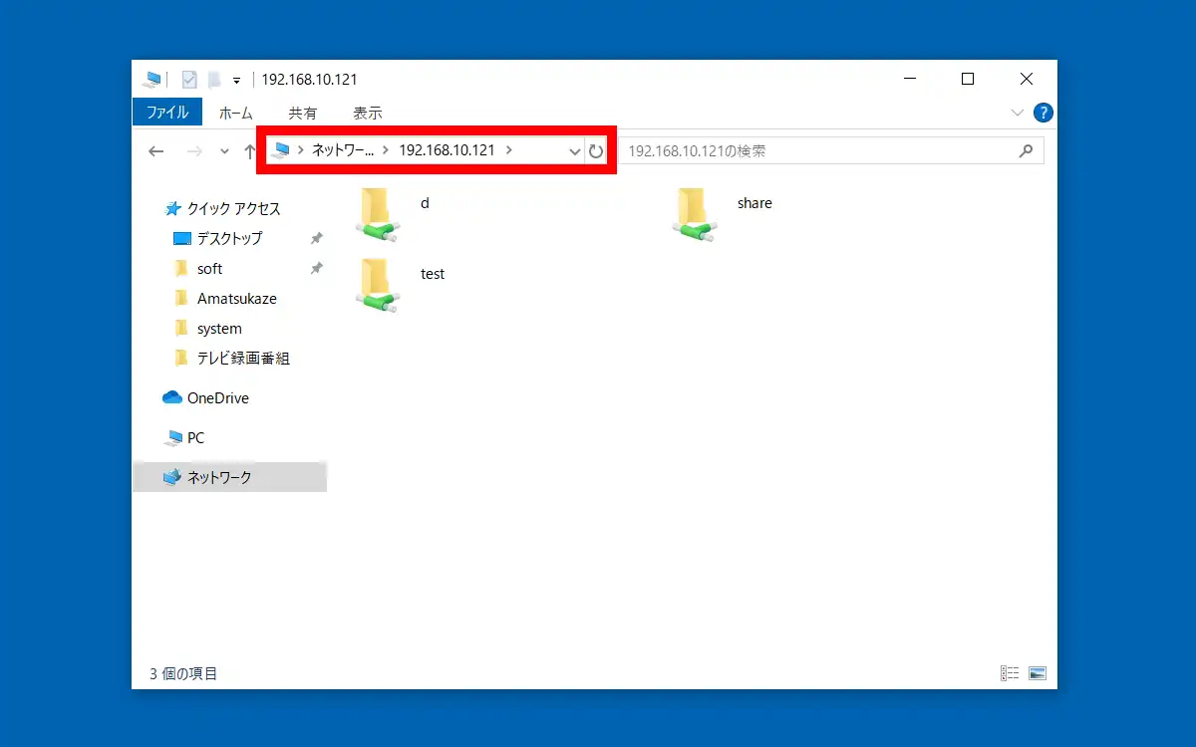This screenshot has width=1196, height=747.
Task: Switch to the 表示 ribbon tab
Action: (367, 113)
